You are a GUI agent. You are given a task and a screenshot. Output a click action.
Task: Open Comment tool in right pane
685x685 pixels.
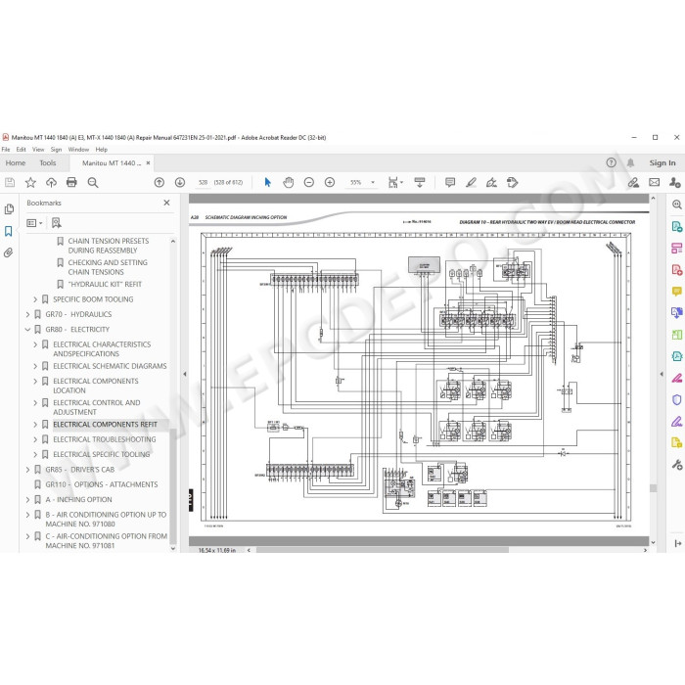(x=677, y=291)
